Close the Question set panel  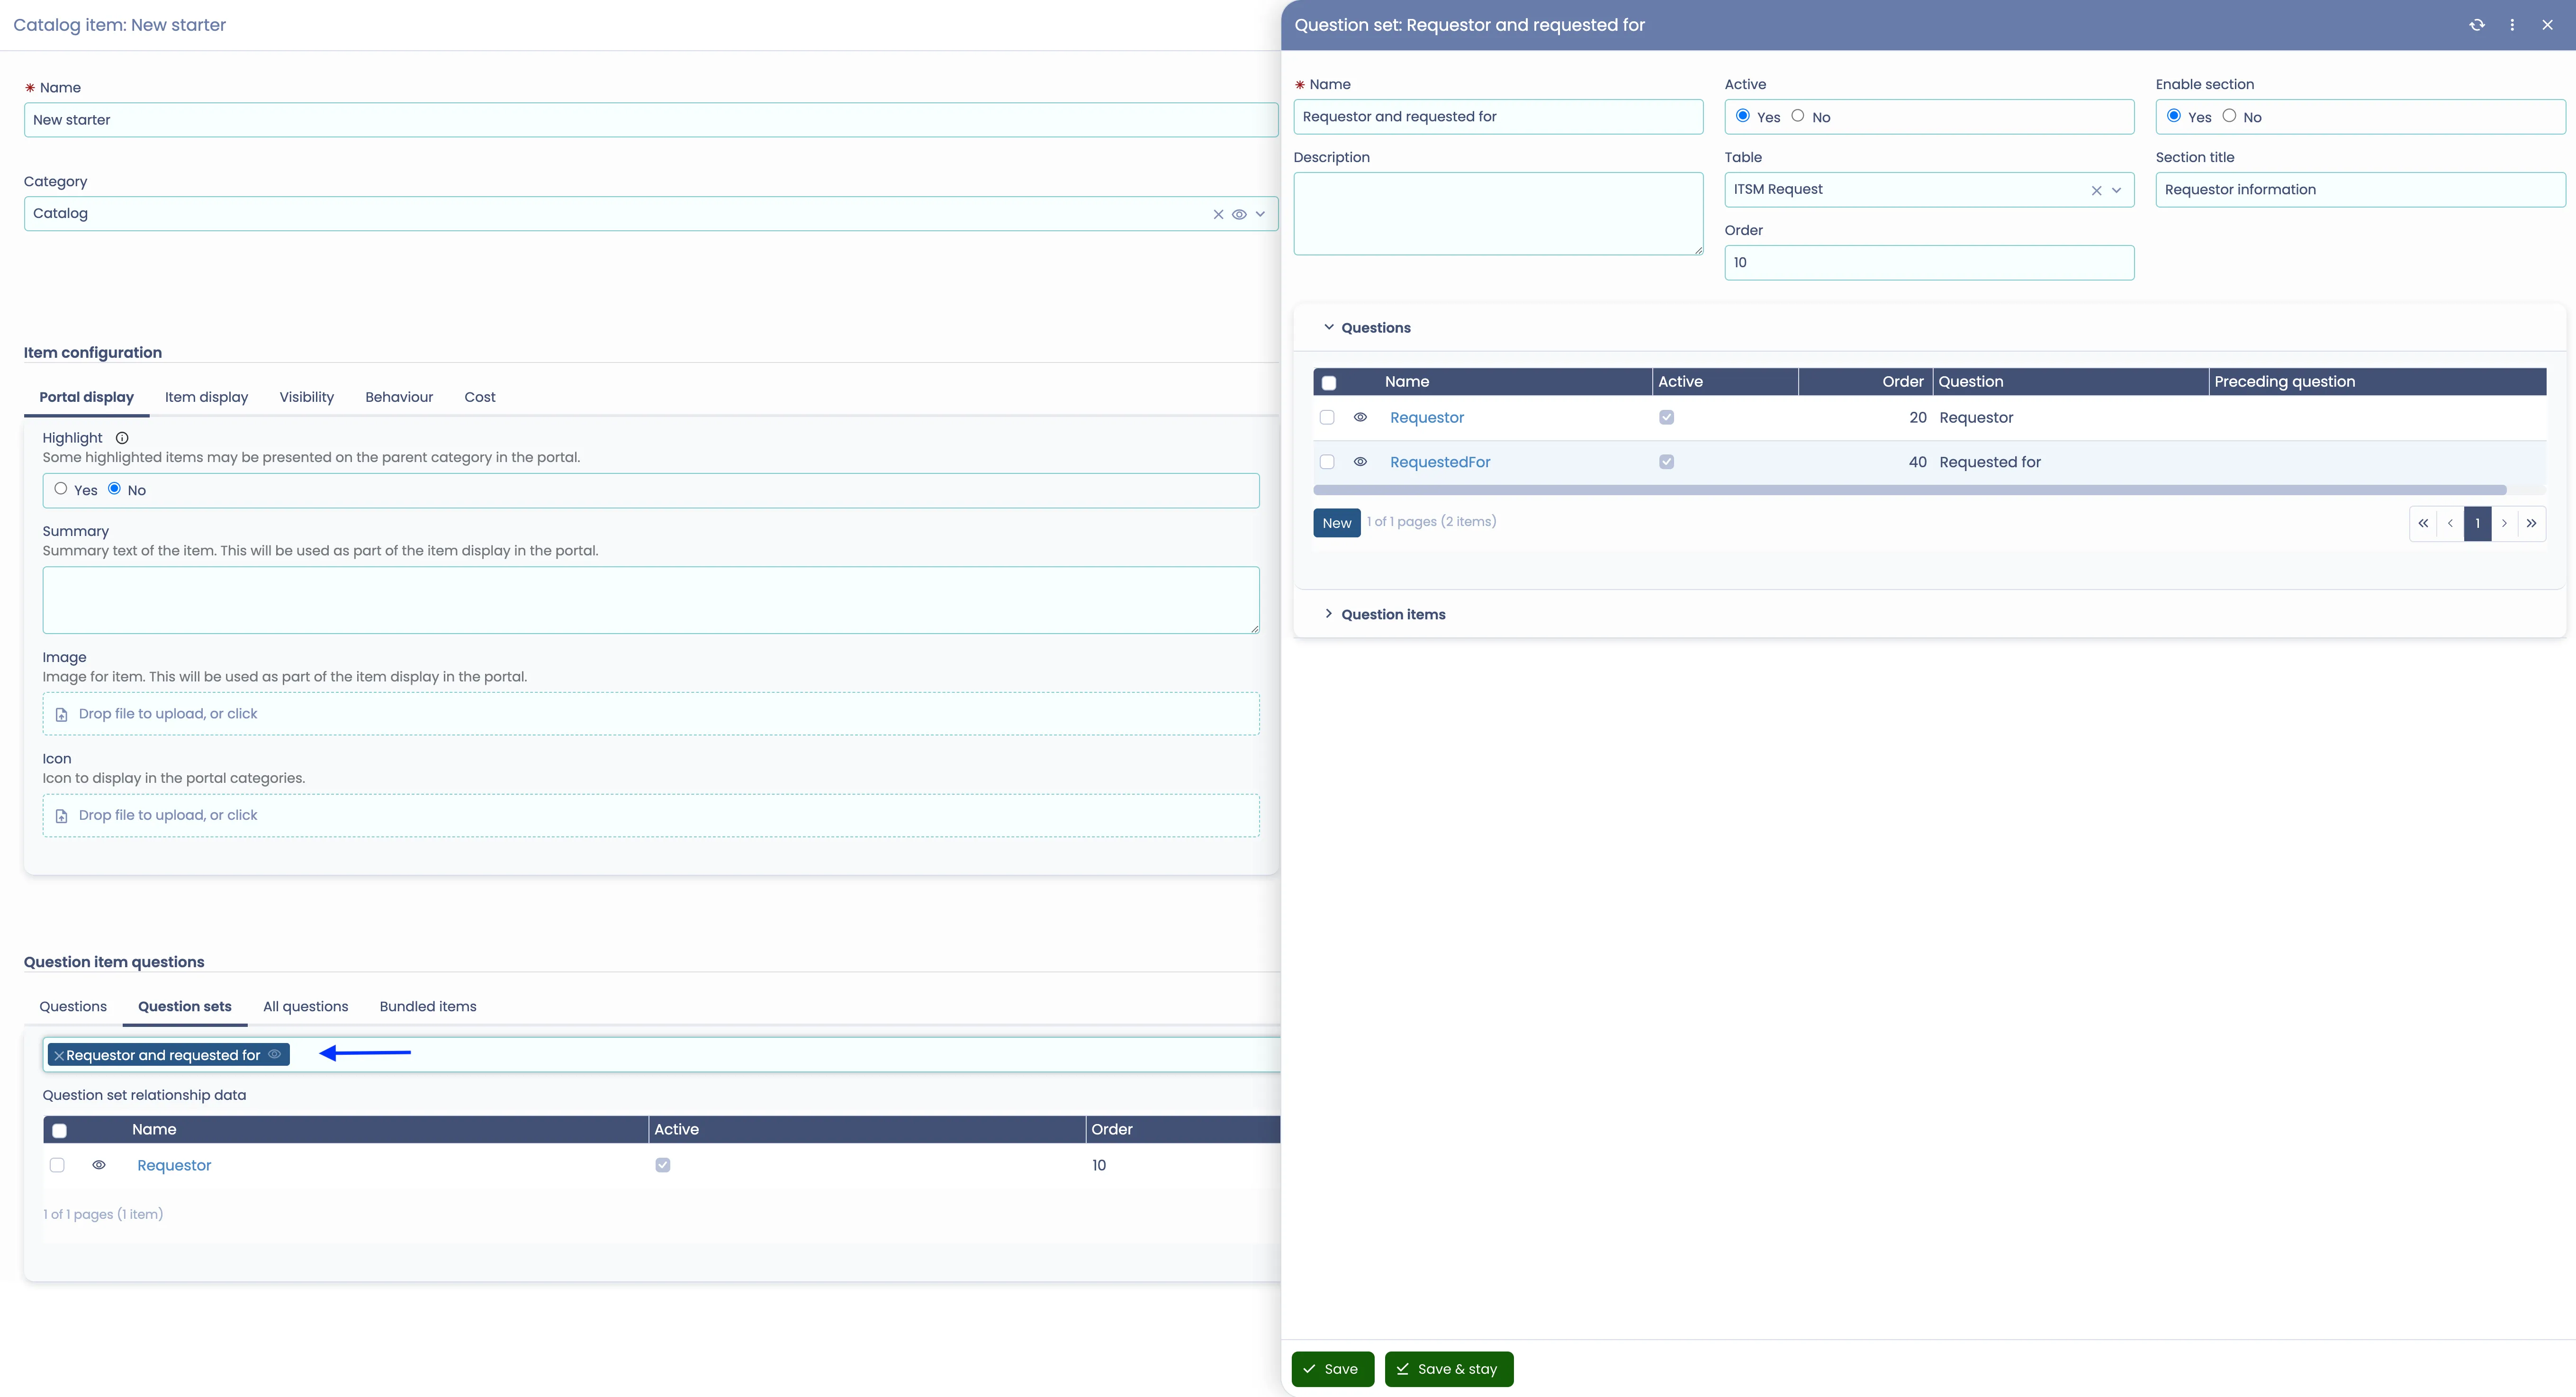pyautogui.click(x=2547, y=25)
